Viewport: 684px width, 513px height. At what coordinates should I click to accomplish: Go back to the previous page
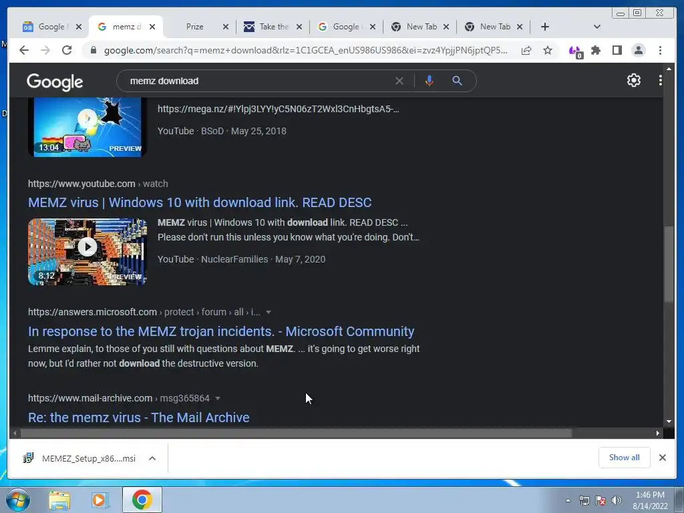coord(24,50)
